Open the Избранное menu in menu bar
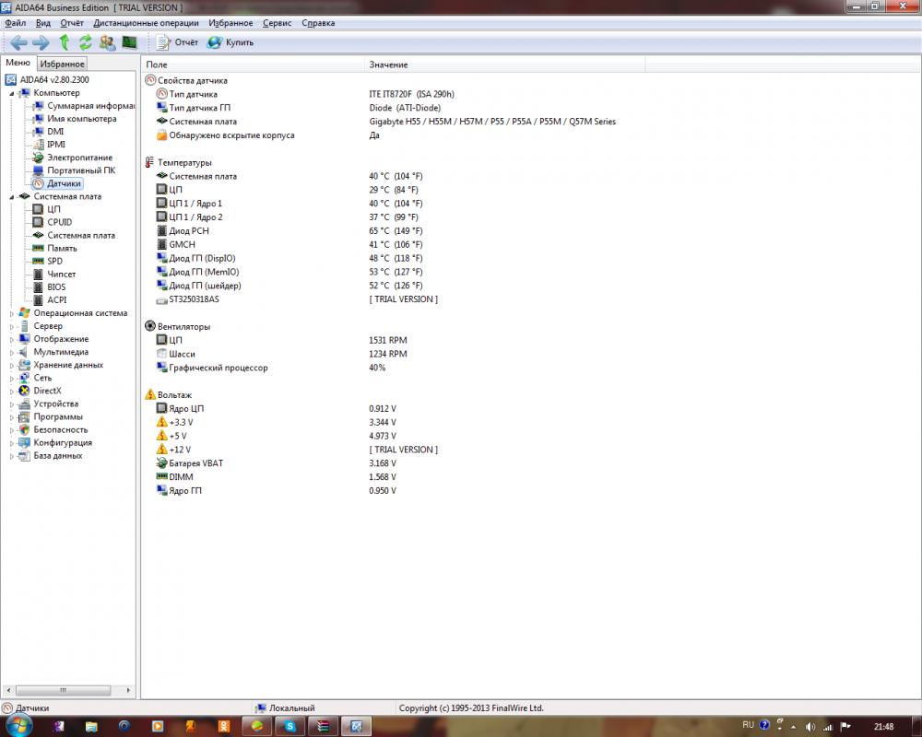The height and width of the screenshot is (737, 922). pos(230,23)
